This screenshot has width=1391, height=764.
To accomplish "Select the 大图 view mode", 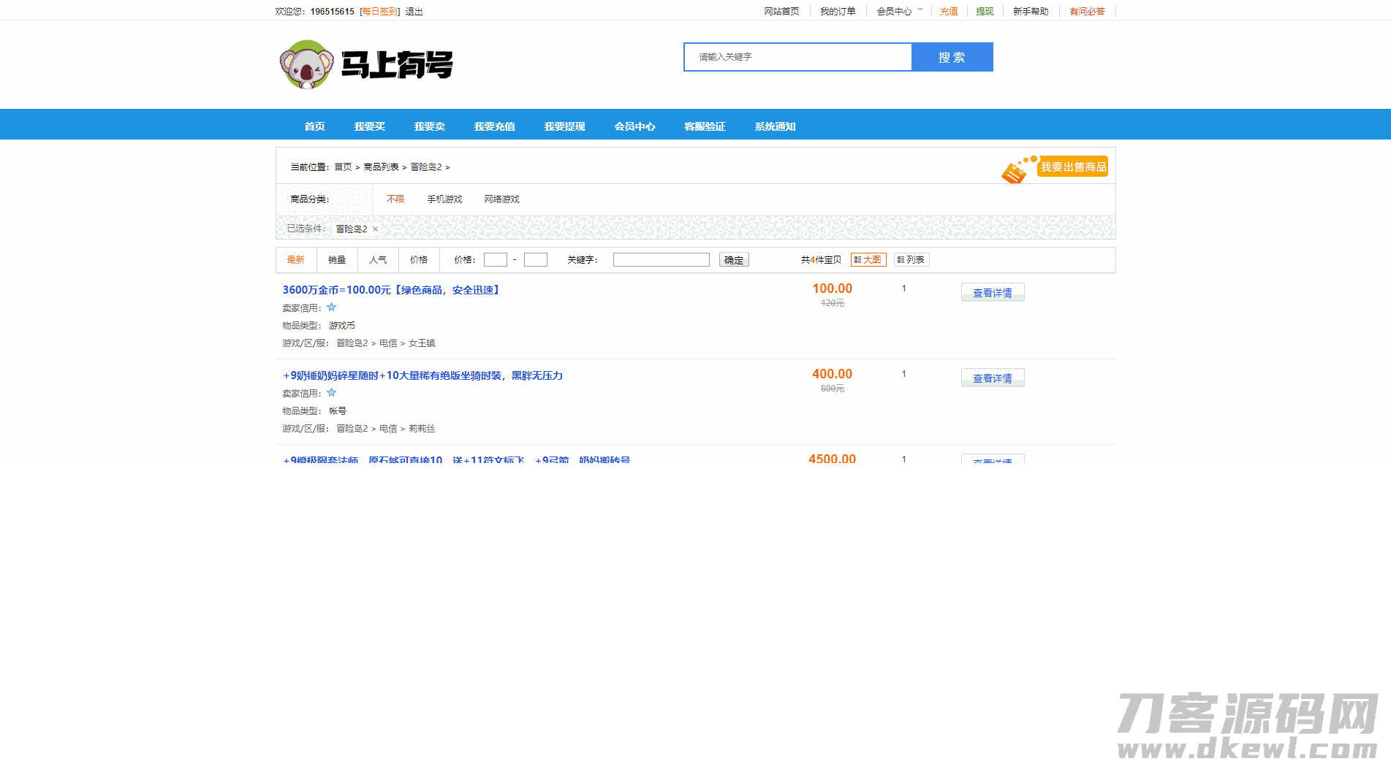I will 868,259.
